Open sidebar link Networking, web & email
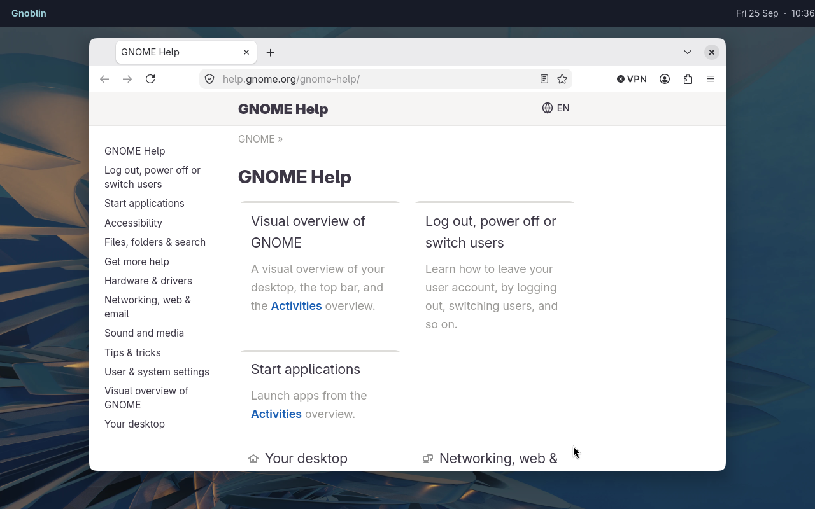The width and height of the screenshot is (815, 509). [148, 307]
